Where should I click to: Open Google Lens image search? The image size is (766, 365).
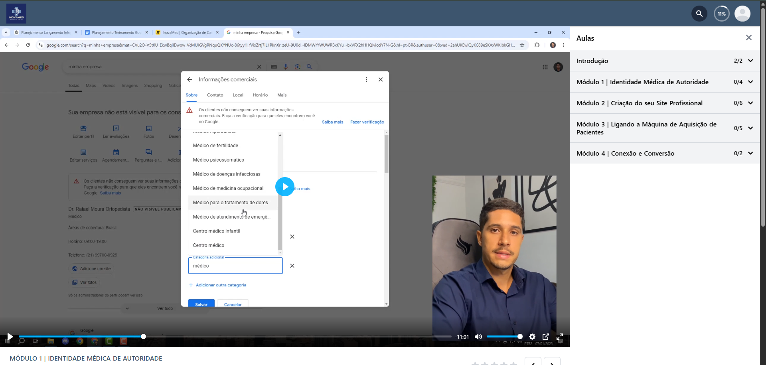[297, 67]
